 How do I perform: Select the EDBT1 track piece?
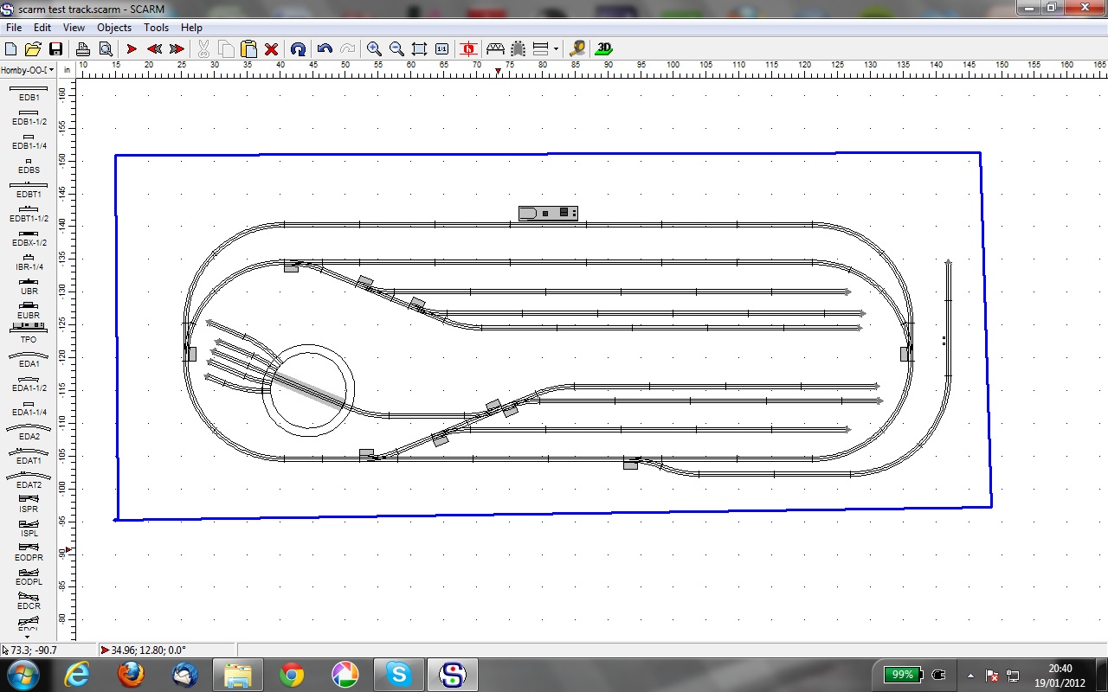[x=29, y=189]
